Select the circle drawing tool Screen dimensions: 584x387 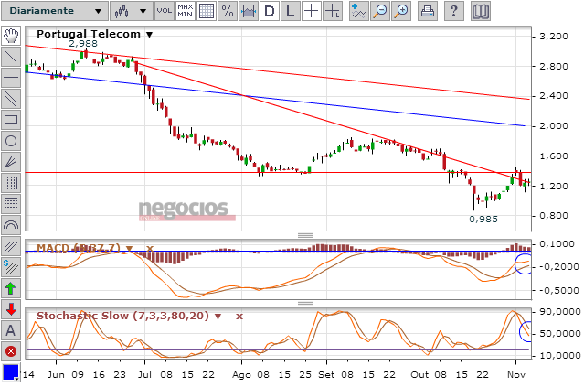point(11,141)
